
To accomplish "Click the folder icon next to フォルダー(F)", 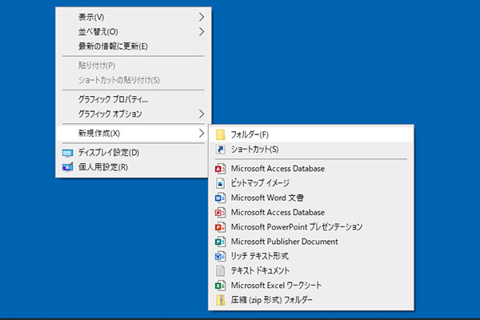I will pyautogui.click(x=221, y=134).
